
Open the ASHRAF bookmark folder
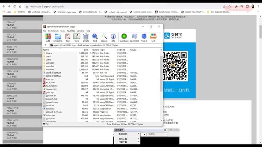click(20, 12)
